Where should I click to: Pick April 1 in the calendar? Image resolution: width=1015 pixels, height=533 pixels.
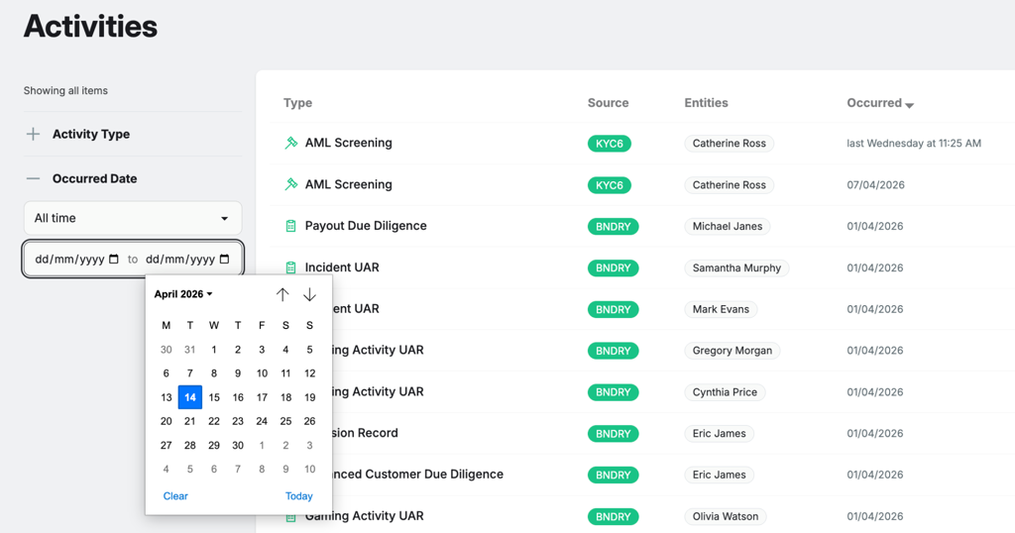pyautogui.click(x=214, y=350)
